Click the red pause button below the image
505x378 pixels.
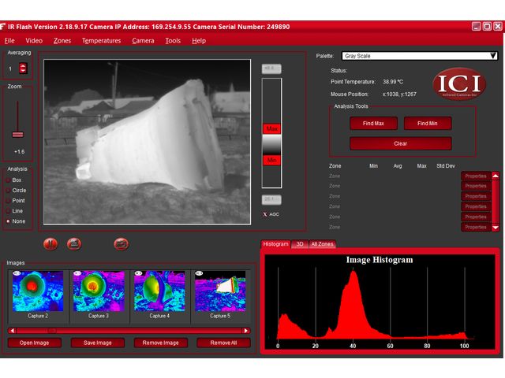click(50, 244)
